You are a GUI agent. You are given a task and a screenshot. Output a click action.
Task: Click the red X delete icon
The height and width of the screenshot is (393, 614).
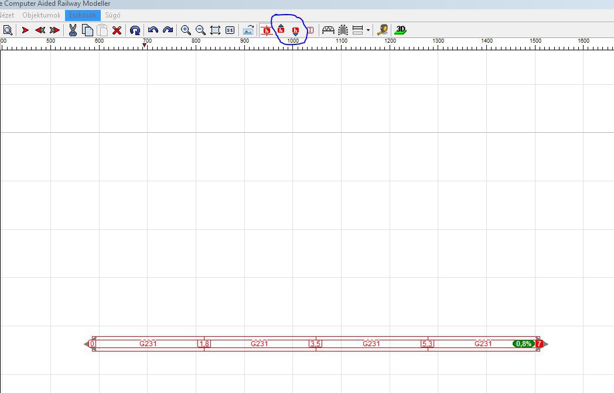coord(117,30)
